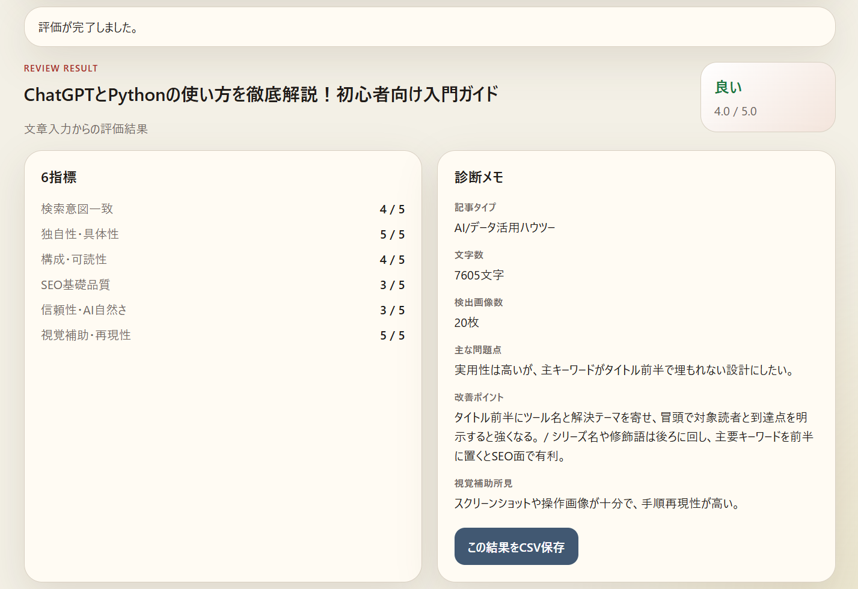Click the 文章入力からの評価結果 subtitle
This screenshot has height=589, width=858.
tap(86, 129)
